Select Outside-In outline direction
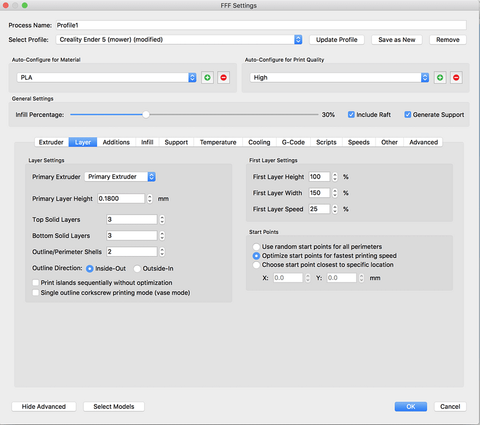The image size is (480, 425). tap(137, 269)
